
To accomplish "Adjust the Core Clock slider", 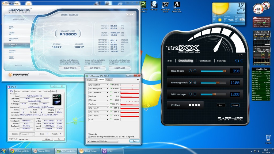I will tap(214, 71).
